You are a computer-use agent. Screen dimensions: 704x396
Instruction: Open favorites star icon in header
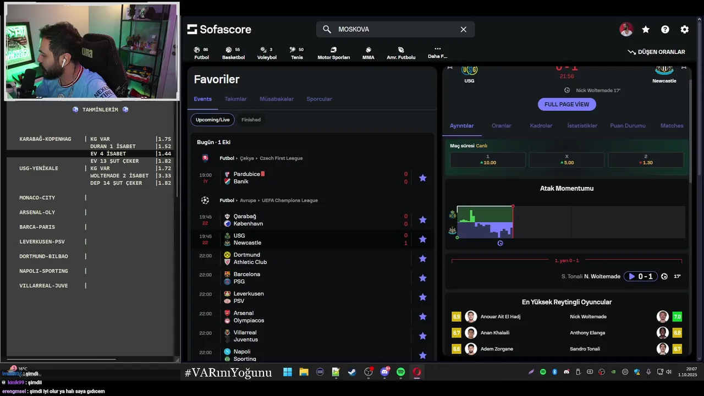click(646, 30)
